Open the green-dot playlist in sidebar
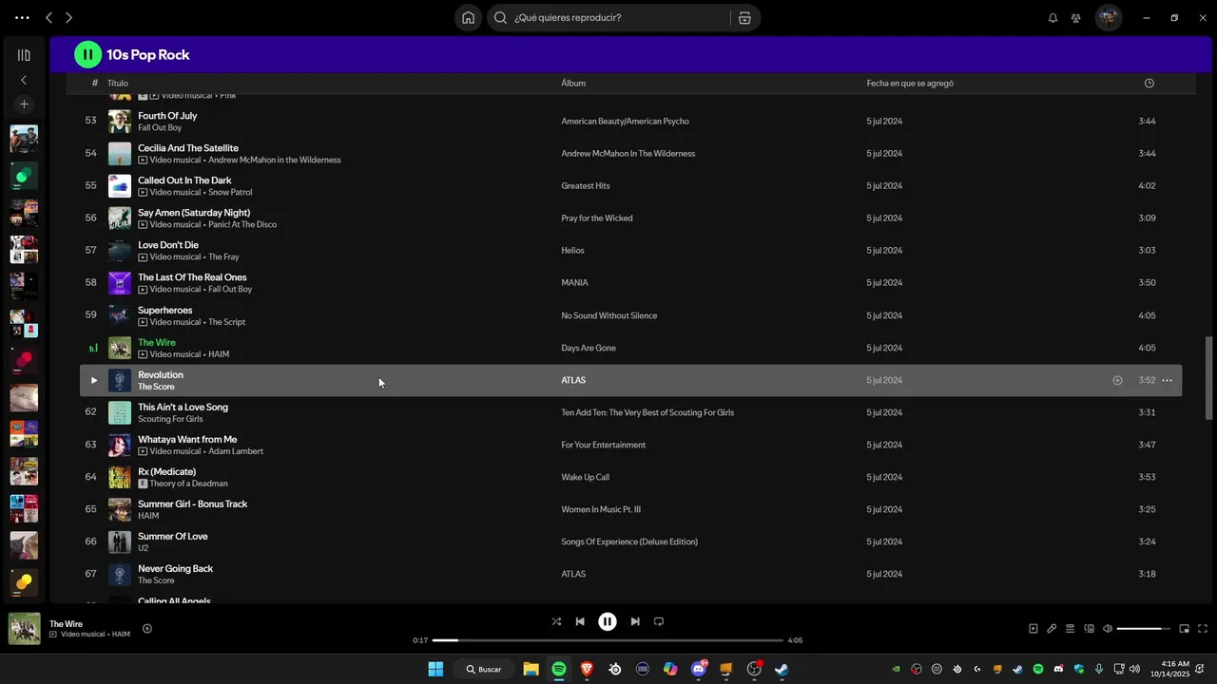 tap(24, 176)
